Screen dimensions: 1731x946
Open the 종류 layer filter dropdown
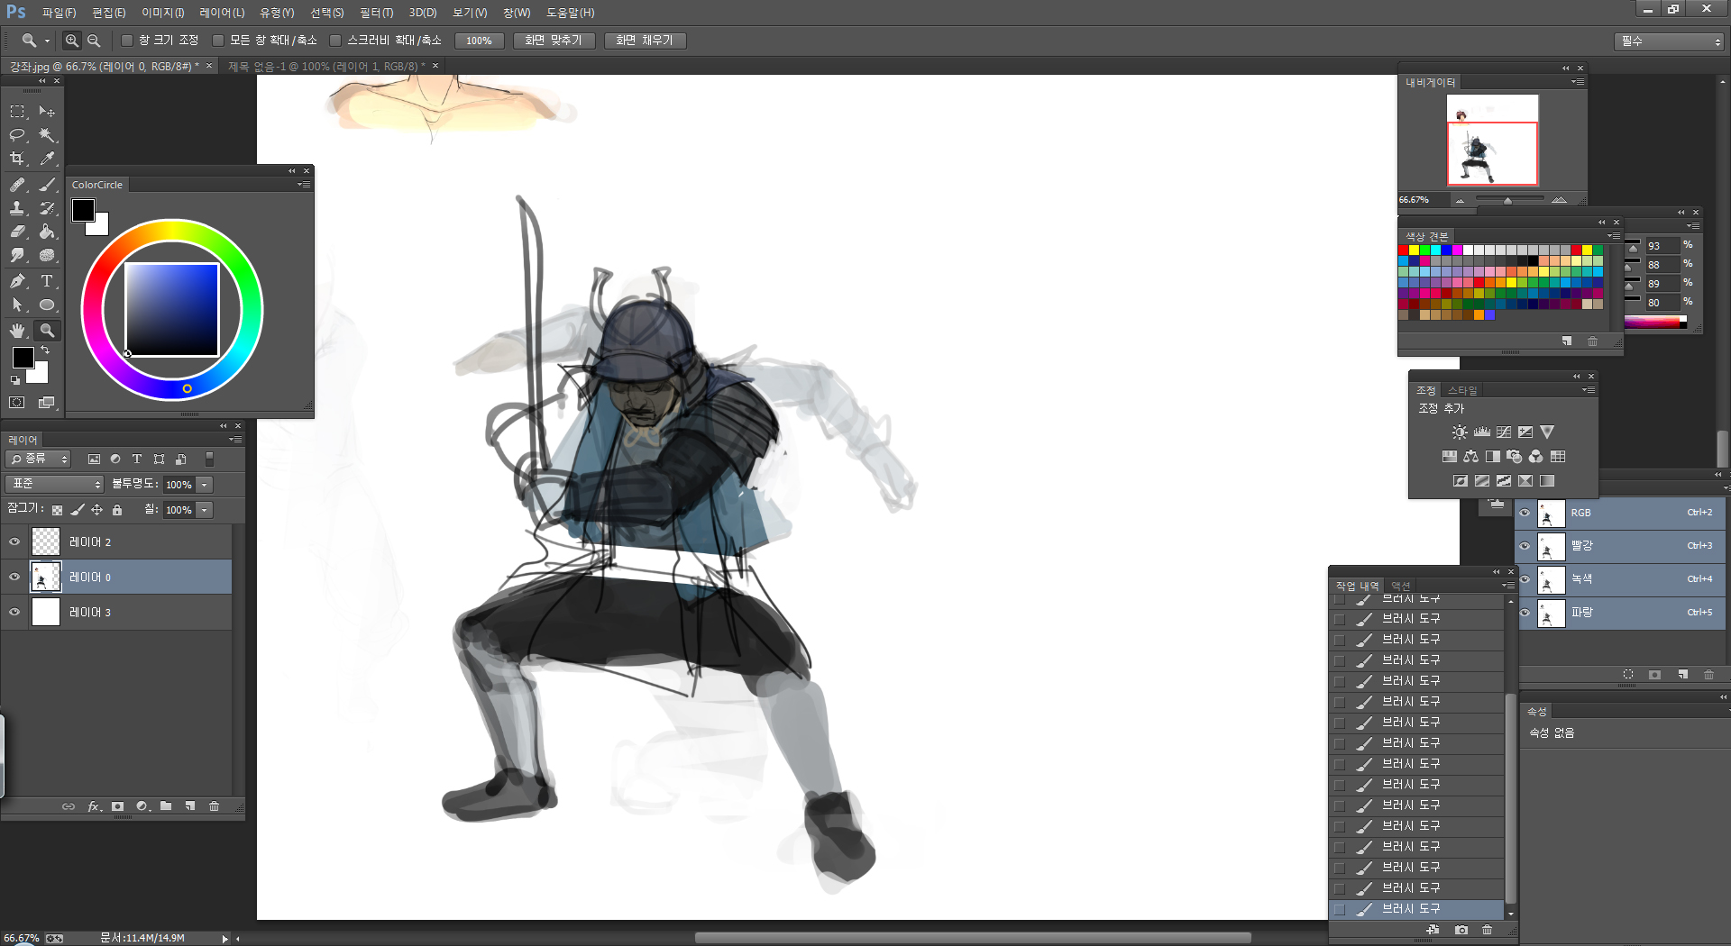tap(38, 459)
